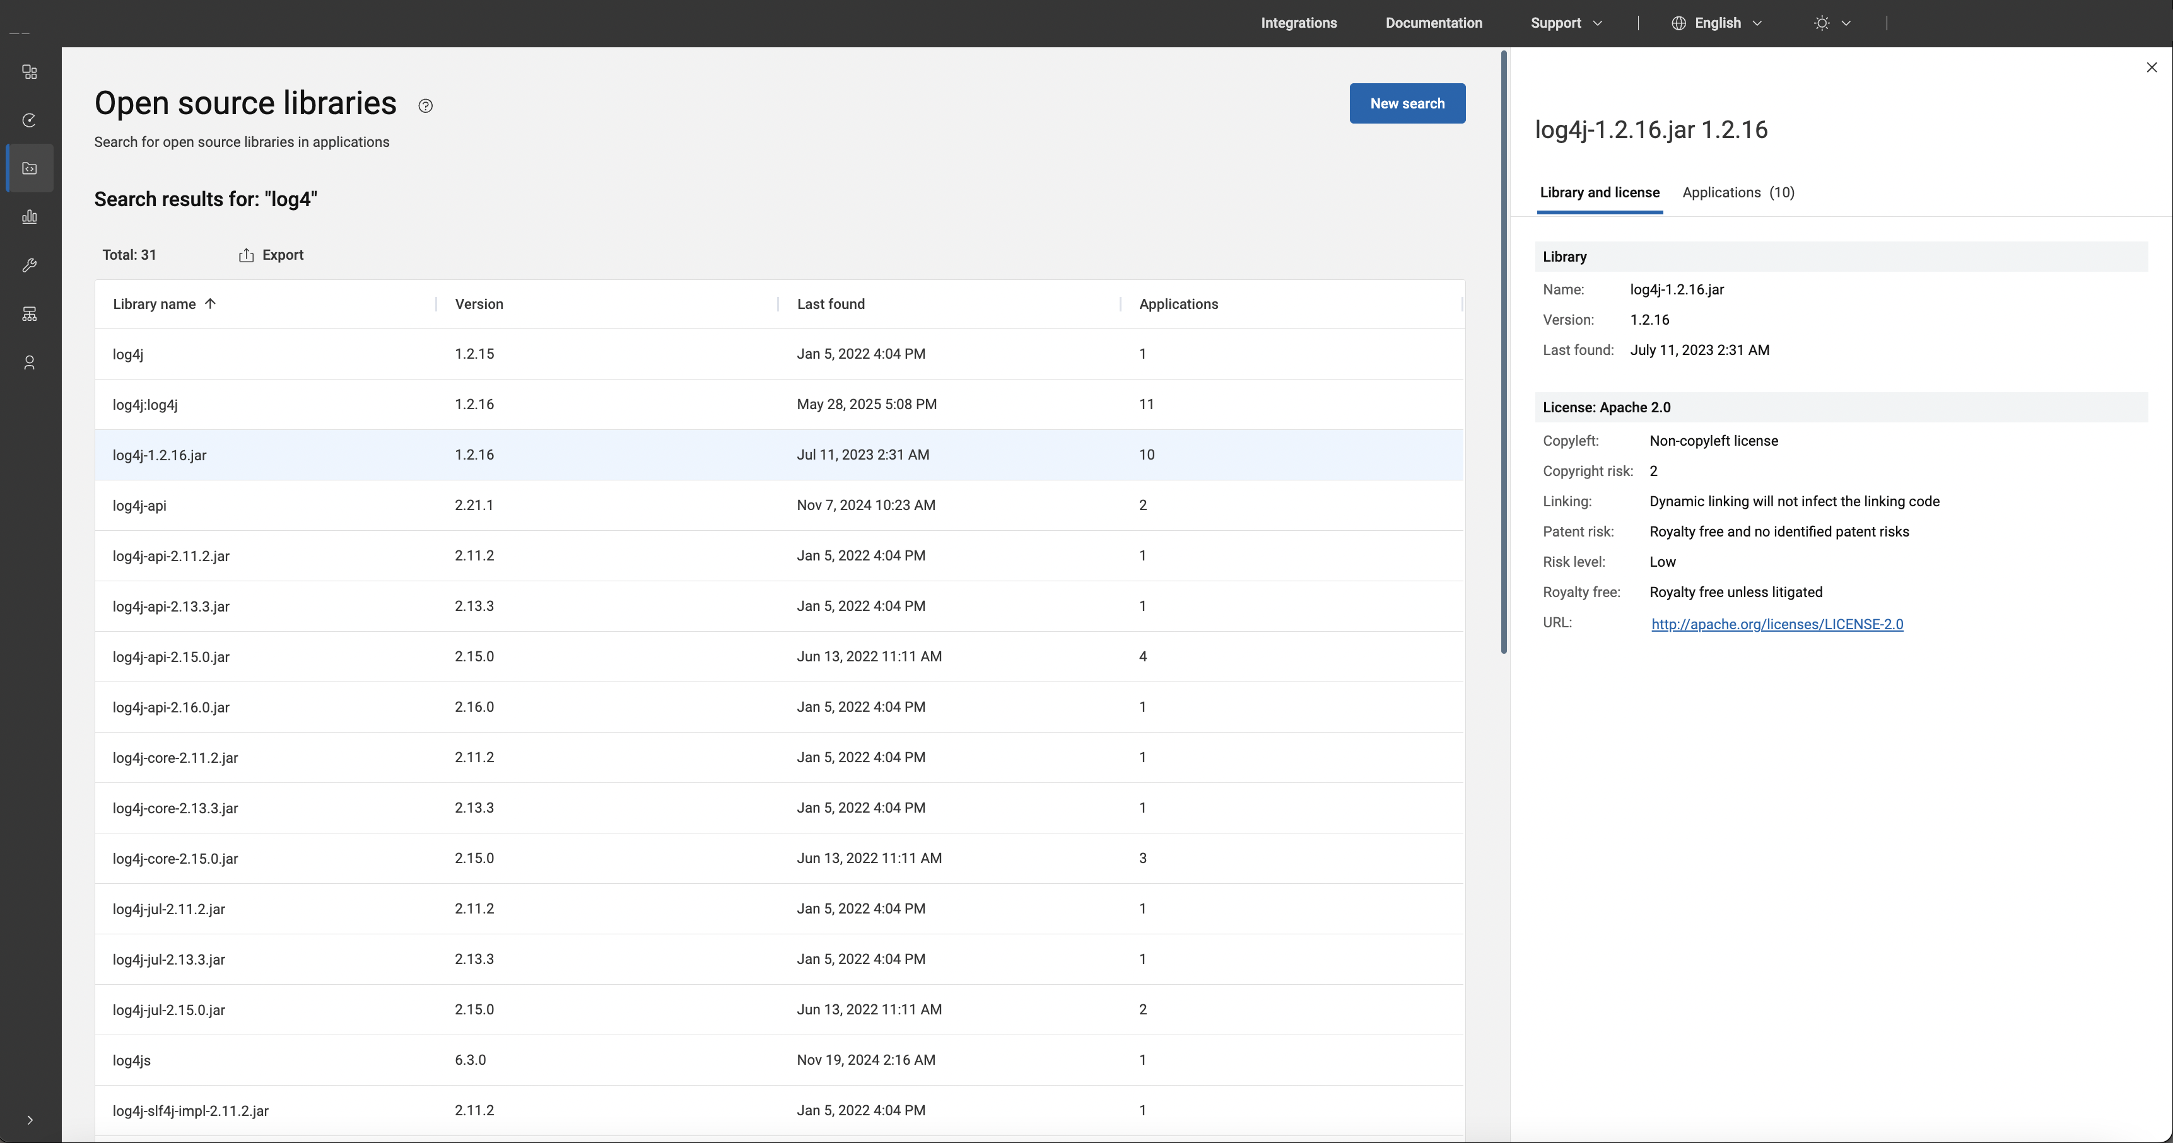Image resolution: width=2173 pixels, height=1143 pixels.
Task: Open the speedometer gauge sidebar icon
Action: [x=30, y=120]
